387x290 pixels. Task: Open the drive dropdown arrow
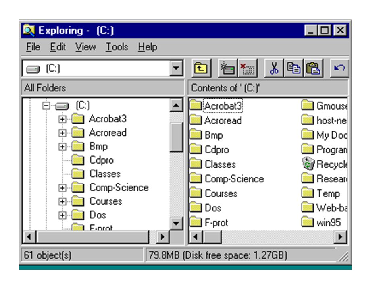point(176,68)
